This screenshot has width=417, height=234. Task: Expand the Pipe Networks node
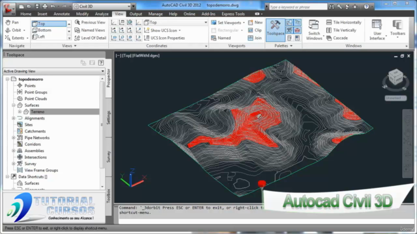click(x=14, y=138)
